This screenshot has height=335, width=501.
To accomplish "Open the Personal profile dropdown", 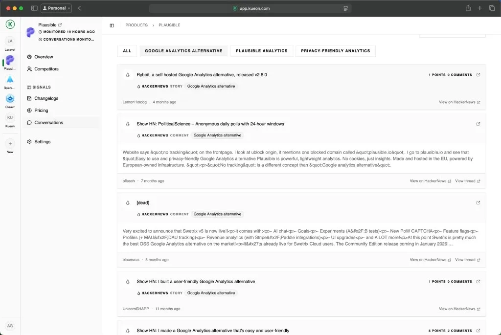I will pos(56,8).
